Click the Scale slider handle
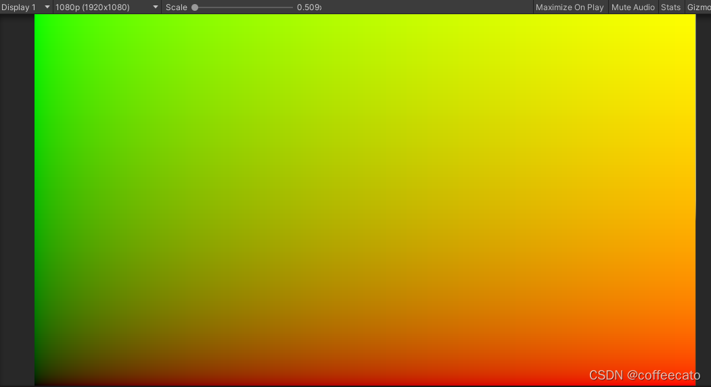Screen dimensions: 711x387 click(x=195, y=7)
